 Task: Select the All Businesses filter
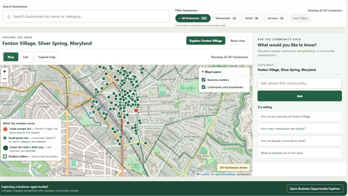click(x=193, y=18)
